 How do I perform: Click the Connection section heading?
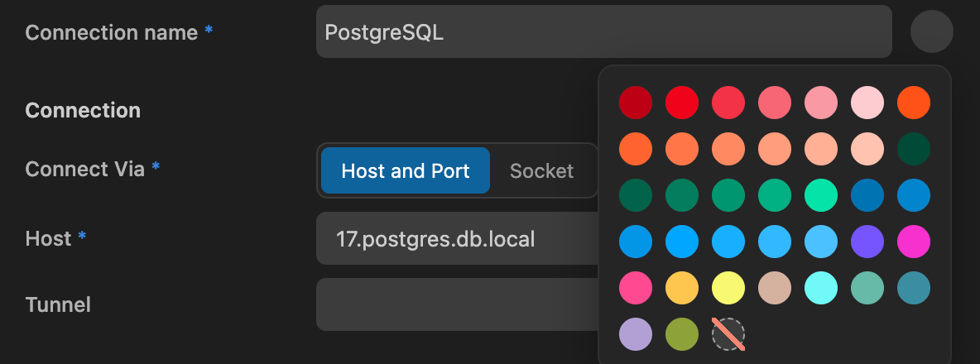(x=83, y=110)
